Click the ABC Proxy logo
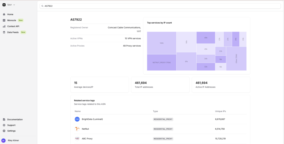 pyautogui.click(x=77, y=138)
